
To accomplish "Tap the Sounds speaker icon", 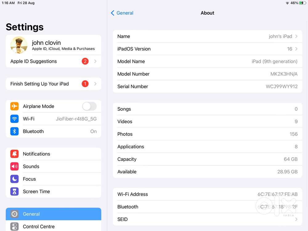I will [x=14, y=166].
